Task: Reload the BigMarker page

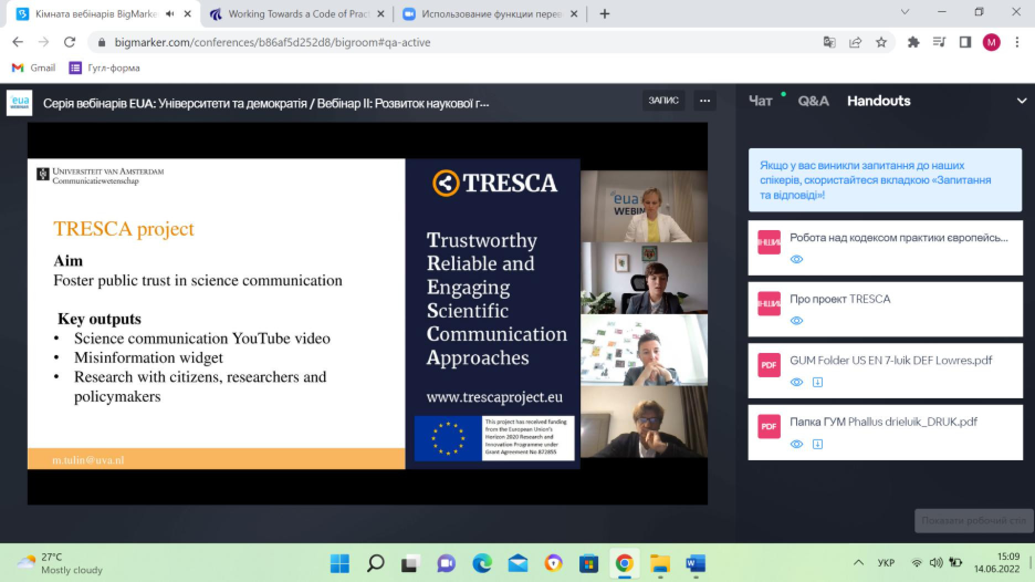Action: click(x=70, y=43)
